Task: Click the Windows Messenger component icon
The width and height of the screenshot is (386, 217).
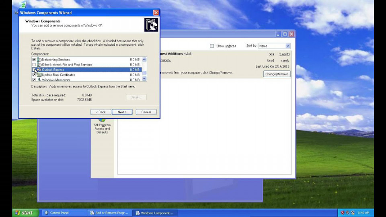Action: pyautogui.click(x=39, y=80)
